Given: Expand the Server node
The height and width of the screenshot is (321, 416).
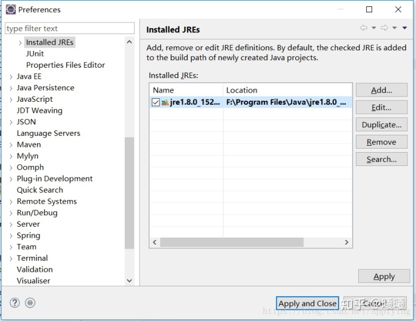Looking at the screenshot, I should tap(11, 224).
